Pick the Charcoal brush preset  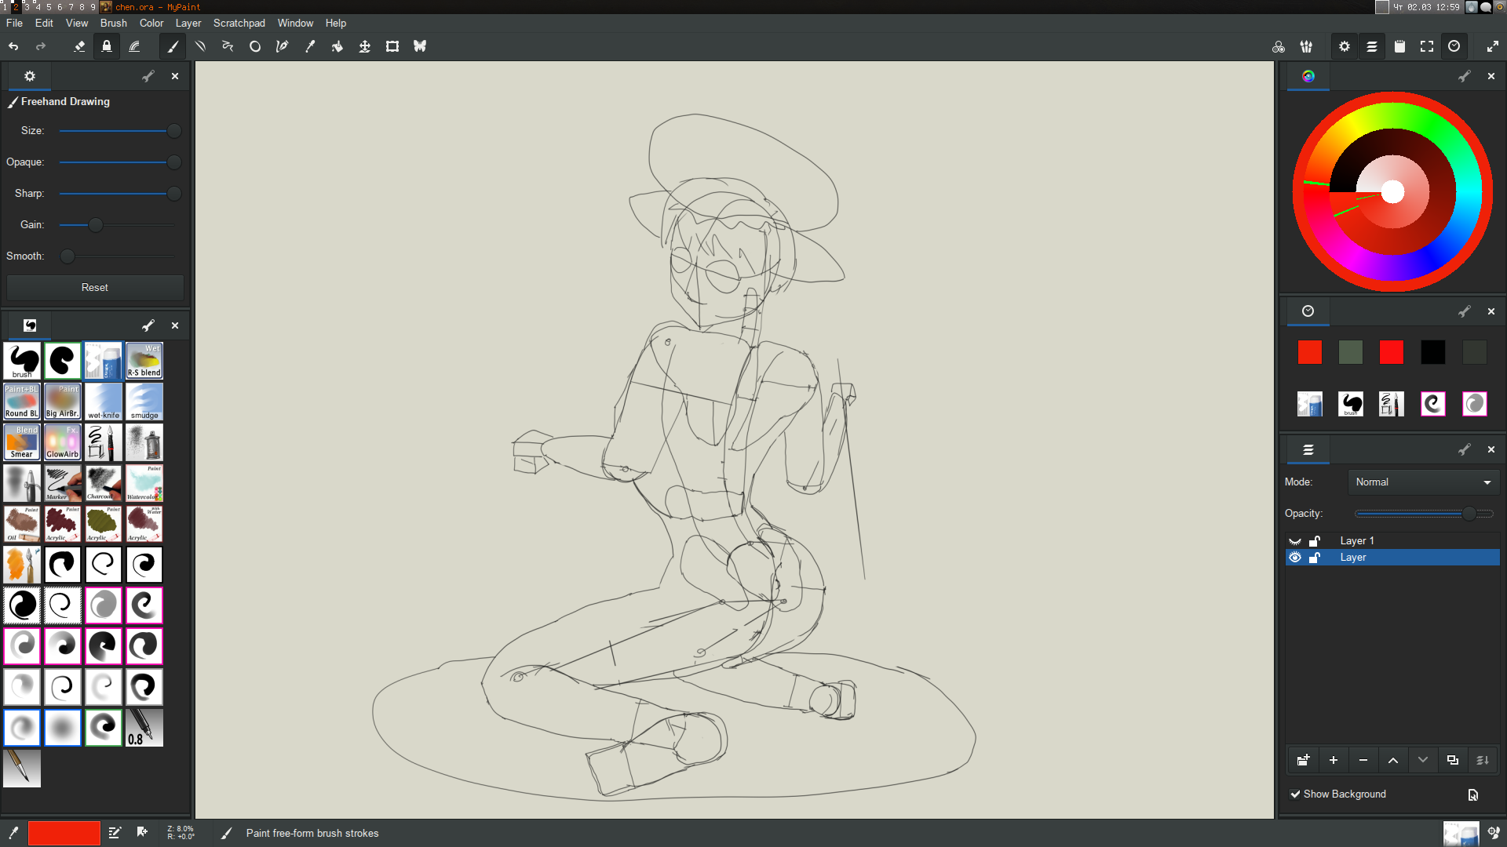tap(104, 483)
